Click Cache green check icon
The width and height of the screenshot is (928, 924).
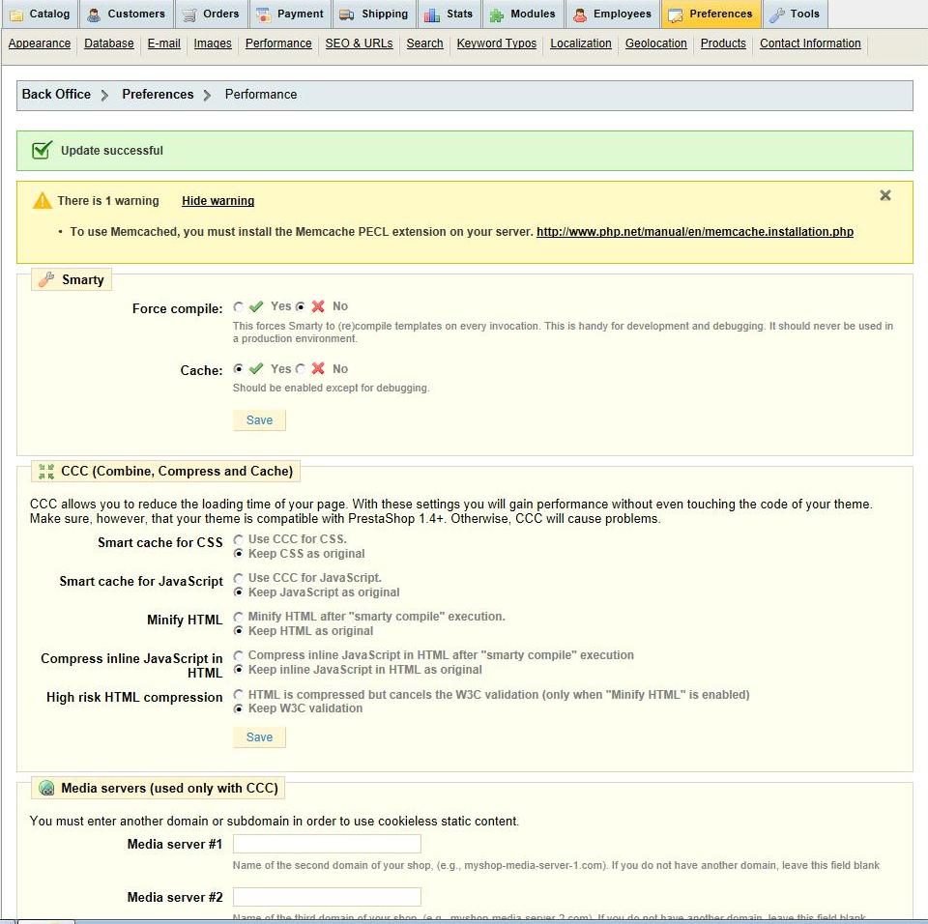click(x=256, y=369)
